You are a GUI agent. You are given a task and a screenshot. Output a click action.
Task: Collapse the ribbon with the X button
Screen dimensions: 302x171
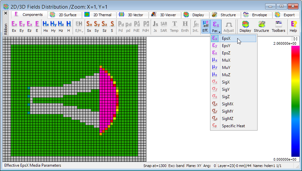click(5, 14)
